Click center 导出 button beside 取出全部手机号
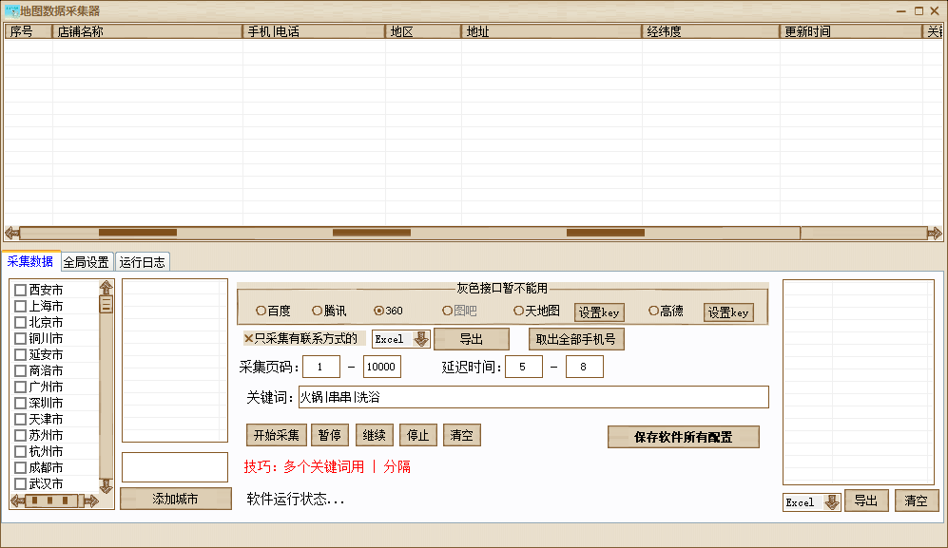Screen dimensions: 948x548 click(x=472, y=339)
